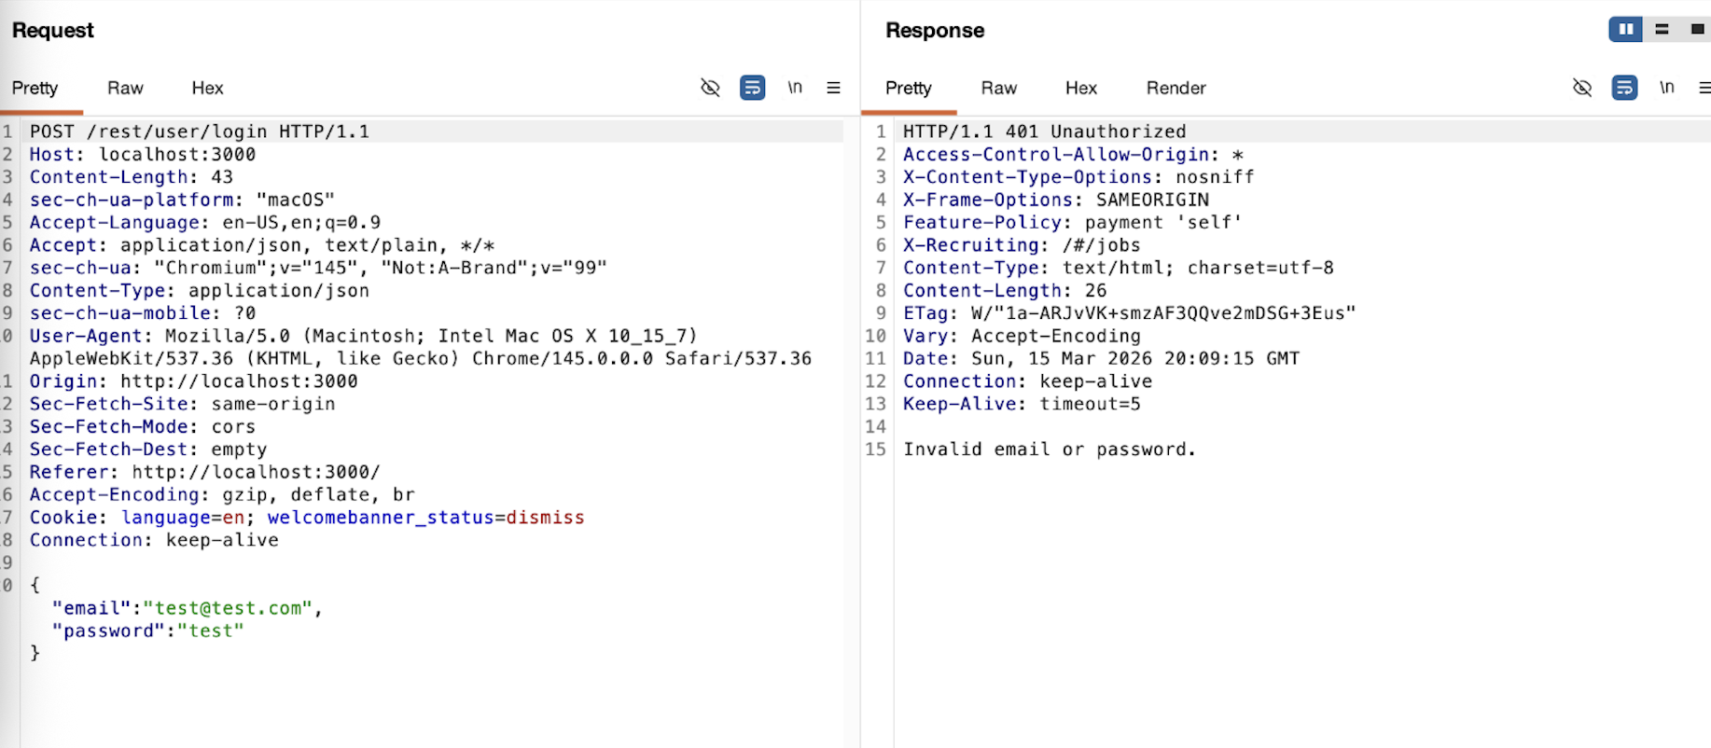This screenshot has height=748, width=1711.
Task: Toggle word wrap icon in Request pane
Action: click(752, 88)
